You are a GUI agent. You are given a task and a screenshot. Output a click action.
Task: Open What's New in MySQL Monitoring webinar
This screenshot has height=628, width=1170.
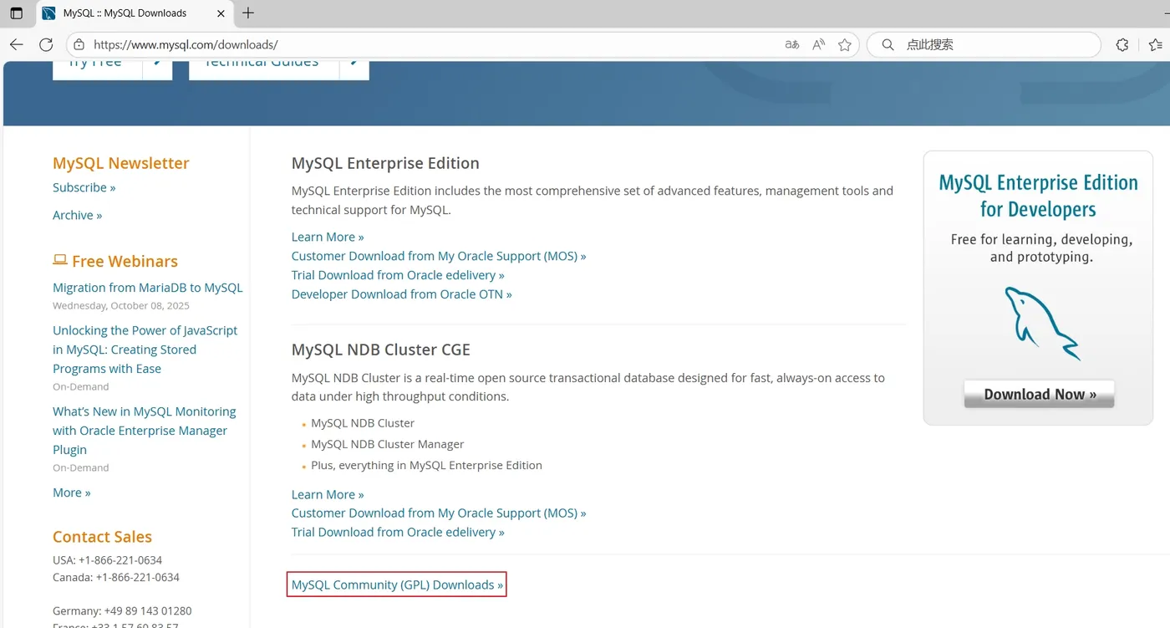(x=145, y=431)
